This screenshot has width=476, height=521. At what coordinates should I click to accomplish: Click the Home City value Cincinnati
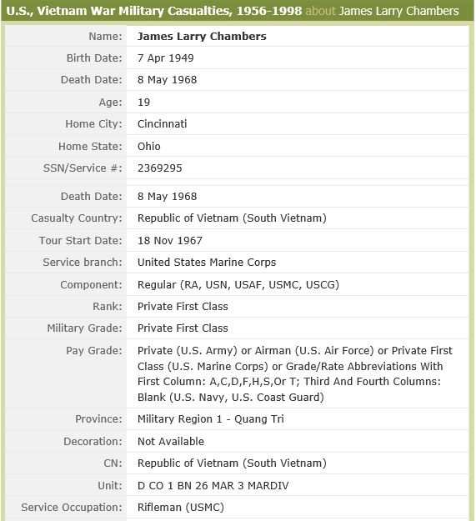[x=162, y=124]
